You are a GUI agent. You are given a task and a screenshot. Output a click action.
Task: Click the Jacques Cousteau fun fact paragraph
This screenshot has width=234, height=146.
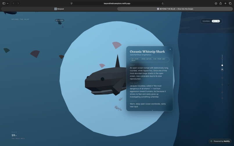[148, 91]
